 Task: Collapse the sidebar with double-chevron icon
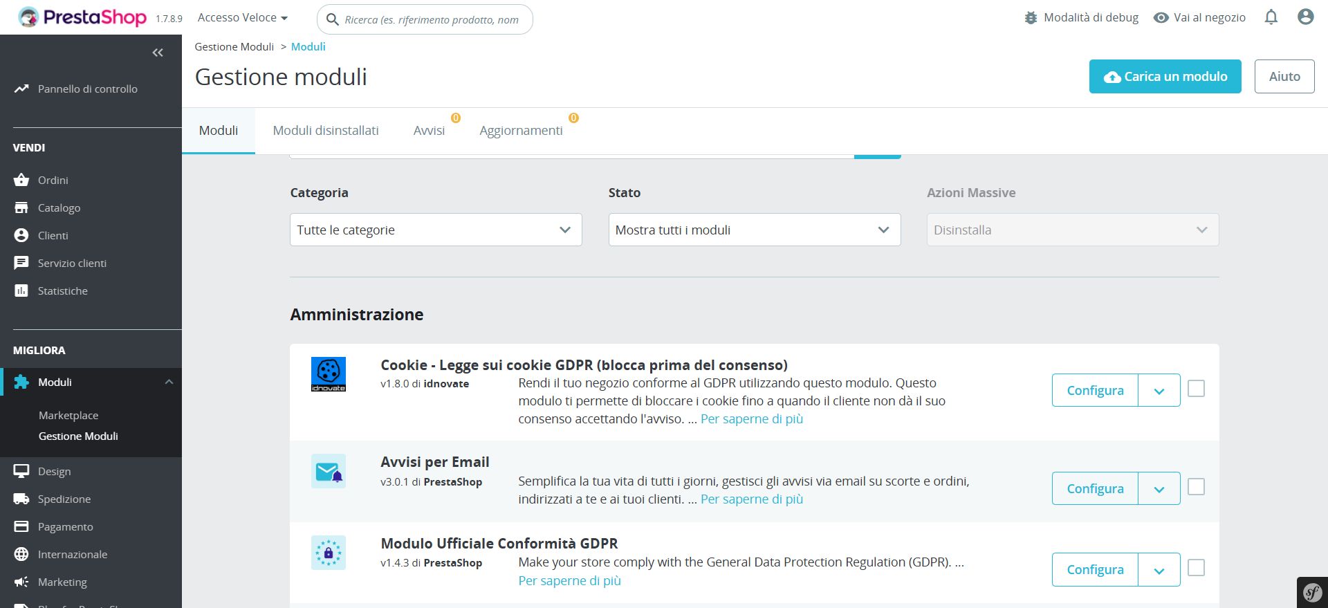158,53
